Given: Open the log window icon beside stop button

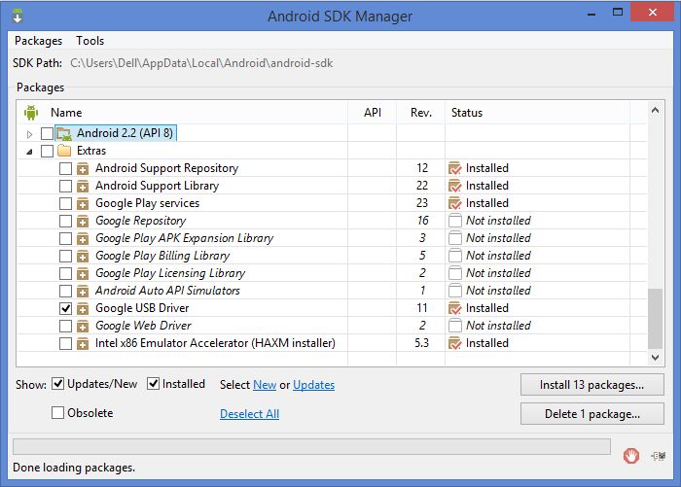Looking at the screenshot, I should pyautogui.click(x=658, y=456).
